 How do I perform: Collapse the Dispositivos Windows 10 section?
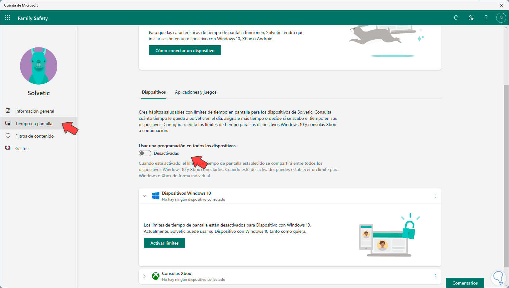click(144, 196)
